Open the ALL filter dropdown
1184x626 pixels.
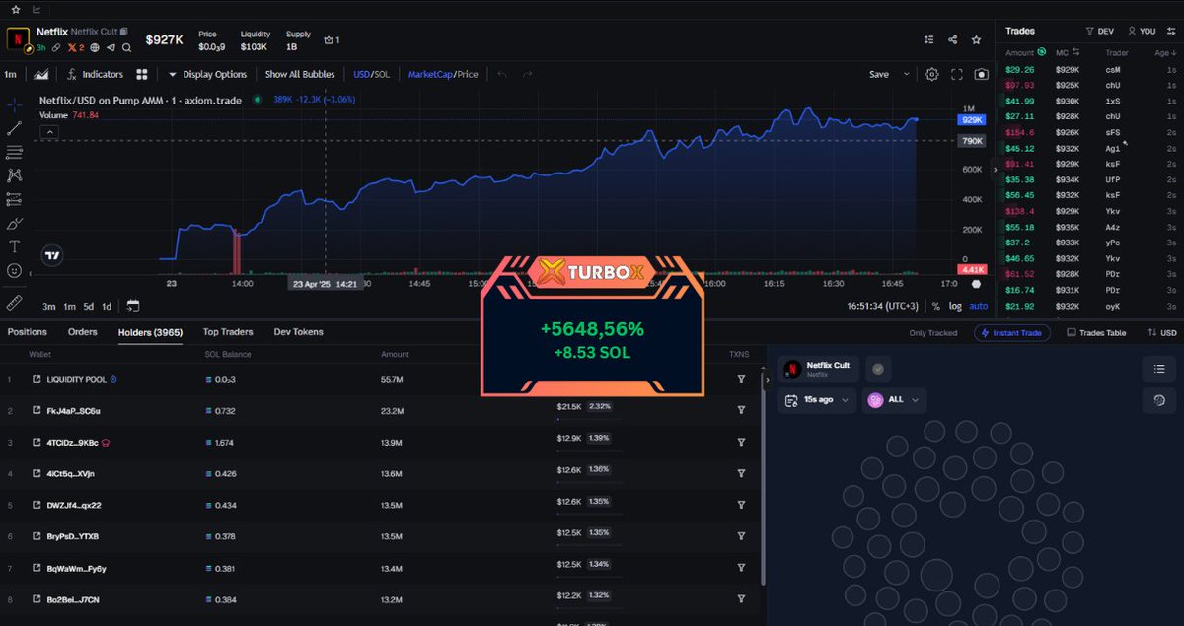895,400
